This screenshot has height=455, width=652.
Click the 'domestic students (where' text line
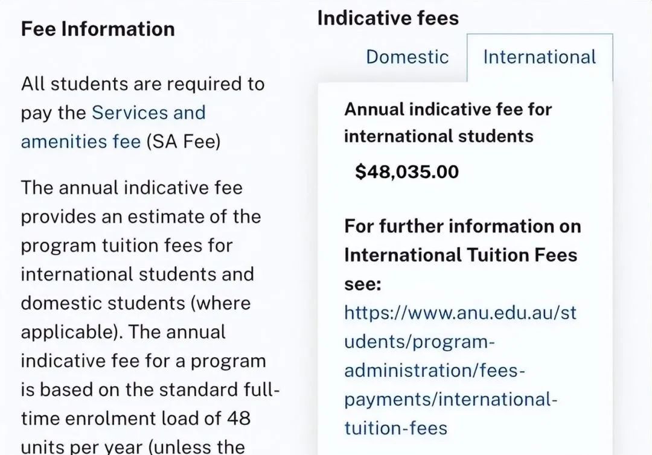tap(135, 303)
